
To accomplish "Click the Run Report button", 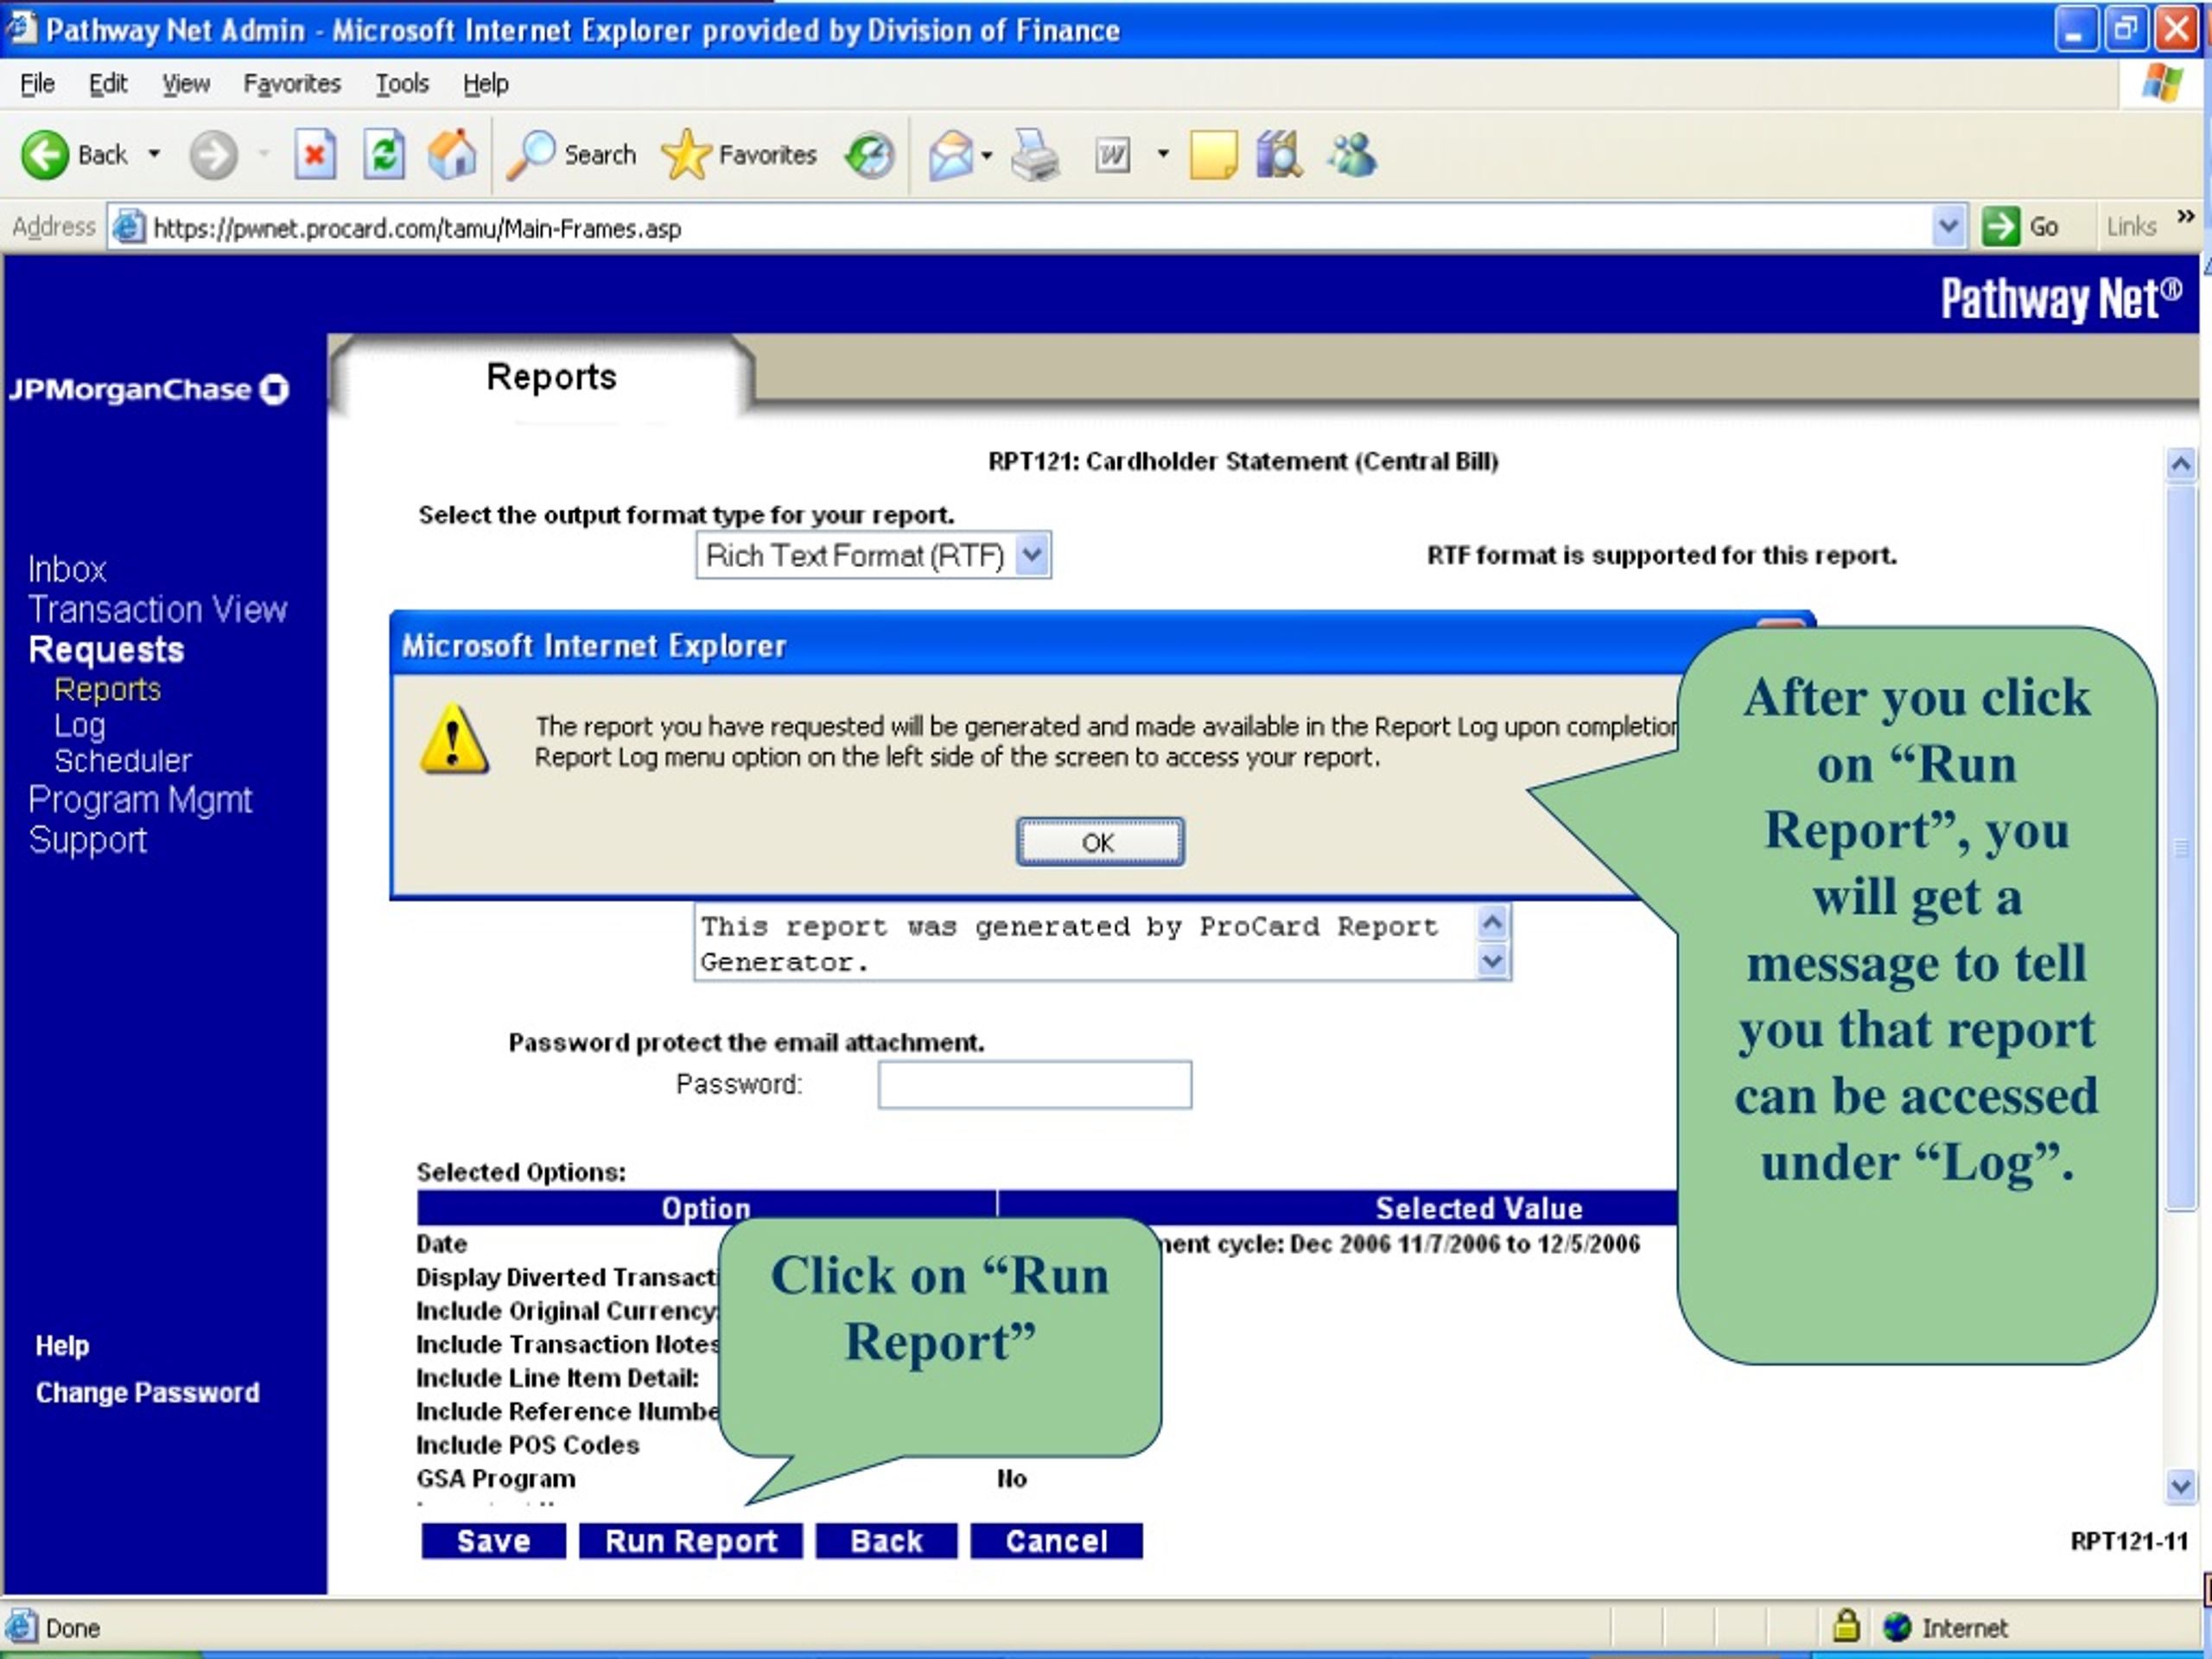I will (x=691, y=1540).
